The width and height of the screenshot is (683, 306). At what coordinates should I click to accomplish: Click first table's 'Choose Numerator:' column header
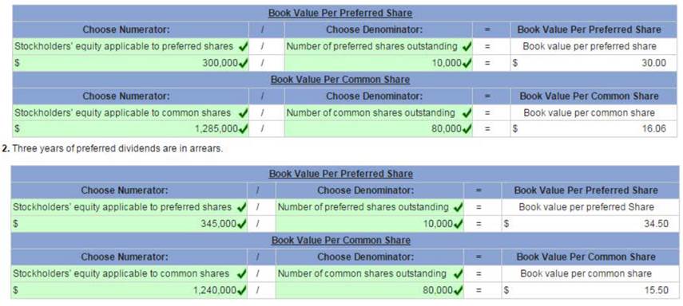tap(126, 30)
